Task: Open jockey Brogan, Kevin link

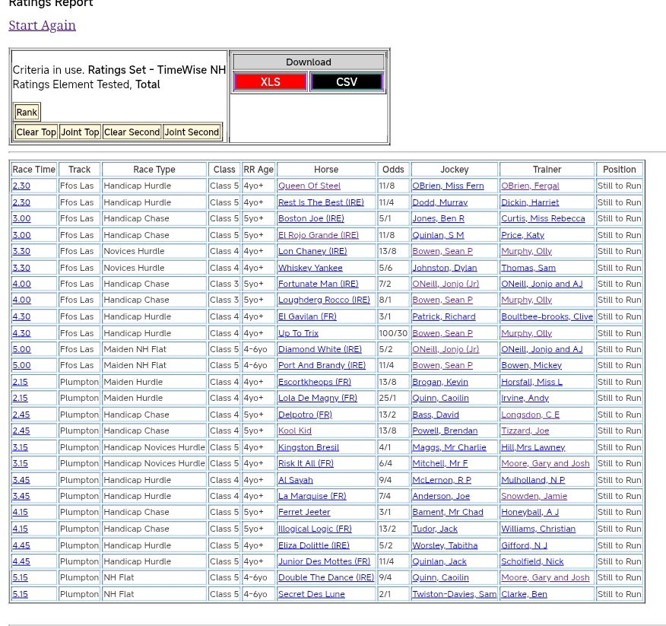Action: click(x=439, y=382)
